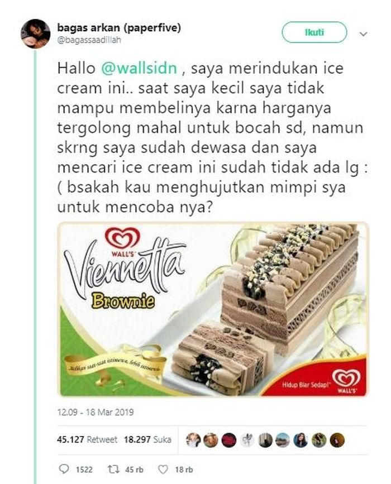Open last liker avatar on right

tap(337, 440)
